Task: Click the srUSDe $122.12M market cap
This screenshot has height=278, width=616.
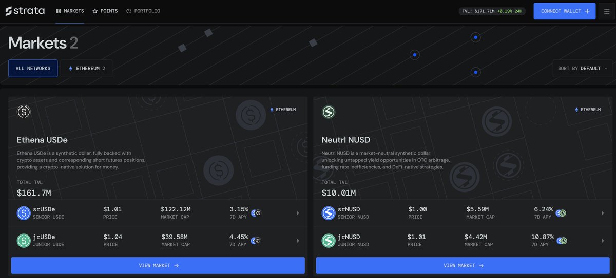Action: (x=176, y=209)
